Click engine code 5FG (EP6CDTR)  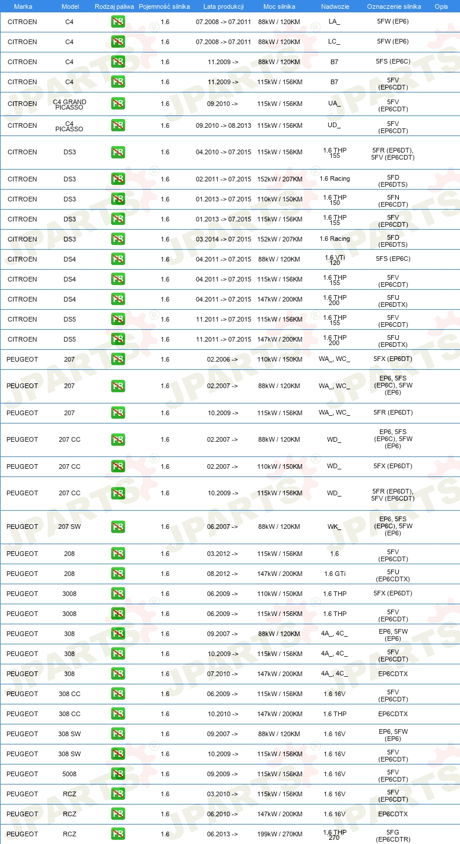click(393, 836)
